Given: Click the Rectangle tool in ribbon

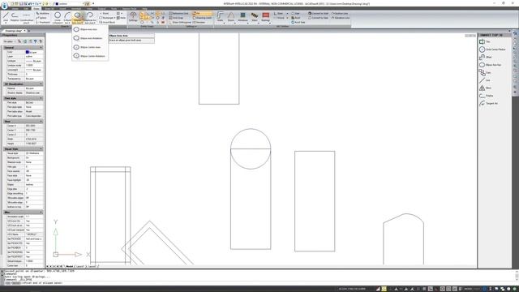Looking at the screenshot, I should (x=106, y=18).
